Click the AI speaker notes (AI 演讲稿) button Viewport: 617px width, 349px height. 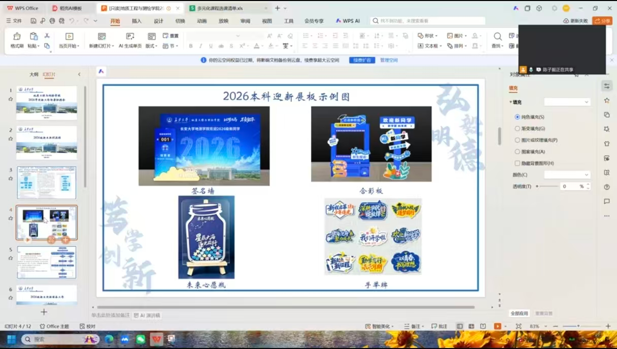click(x=147, y=315)
